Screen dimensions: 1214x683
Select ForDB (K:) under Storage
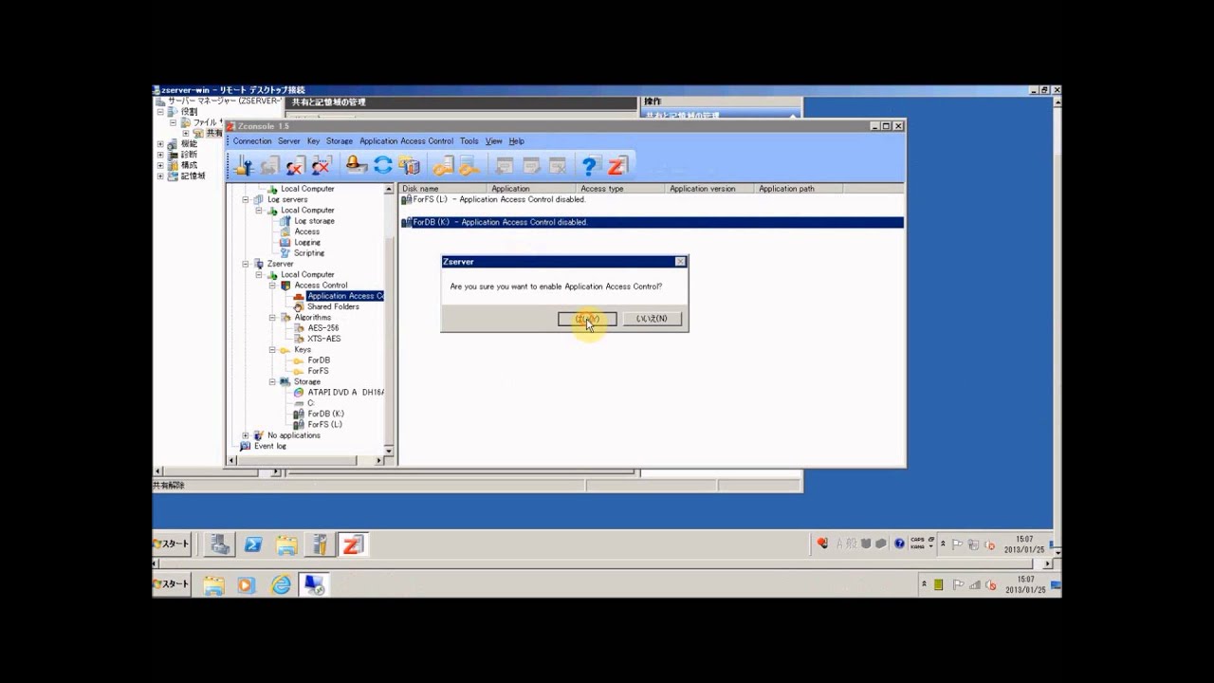[325, 414]
